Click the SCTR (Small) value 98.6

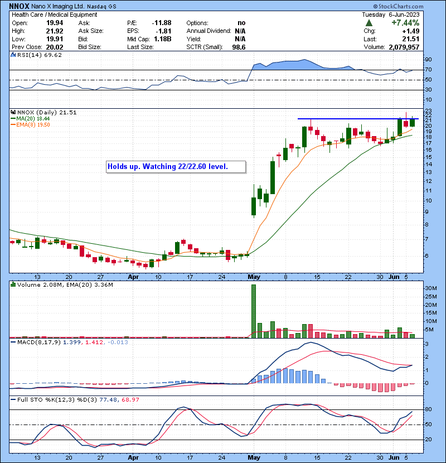point(239,47)
